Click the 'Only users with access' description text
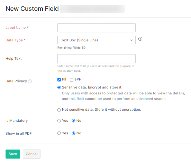 click(x=124, y=96)
